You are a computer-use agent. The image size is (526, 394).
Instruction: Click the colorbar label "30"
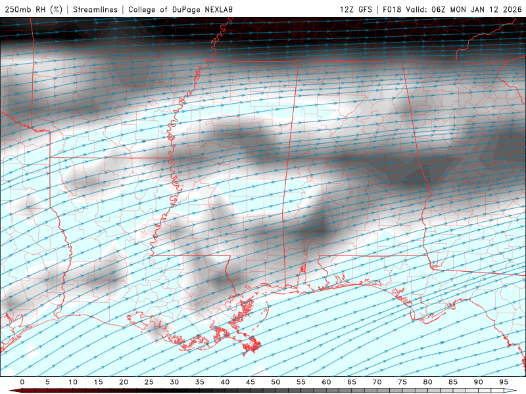(x=174, y=382)
